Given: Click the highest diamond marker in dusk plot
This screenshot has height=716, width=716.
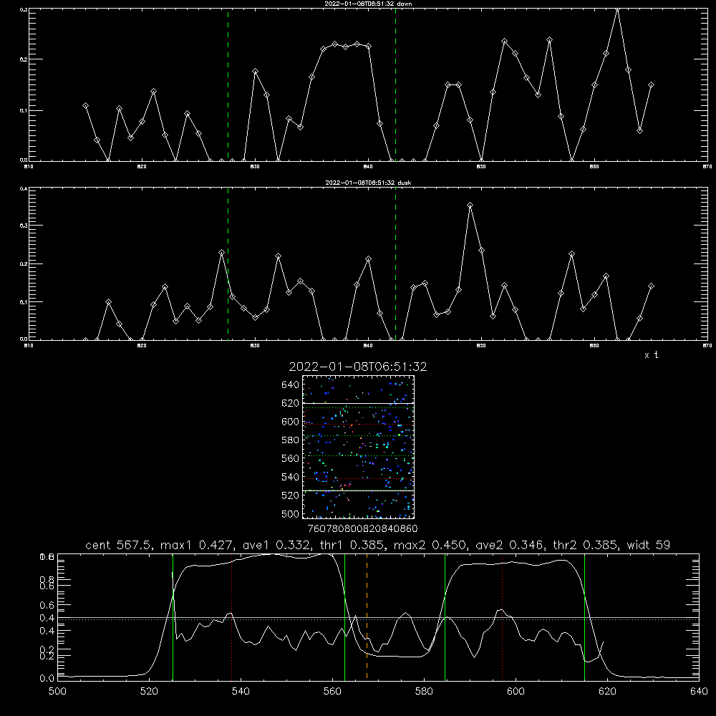Looking at the screenshot, I should 470,205.
